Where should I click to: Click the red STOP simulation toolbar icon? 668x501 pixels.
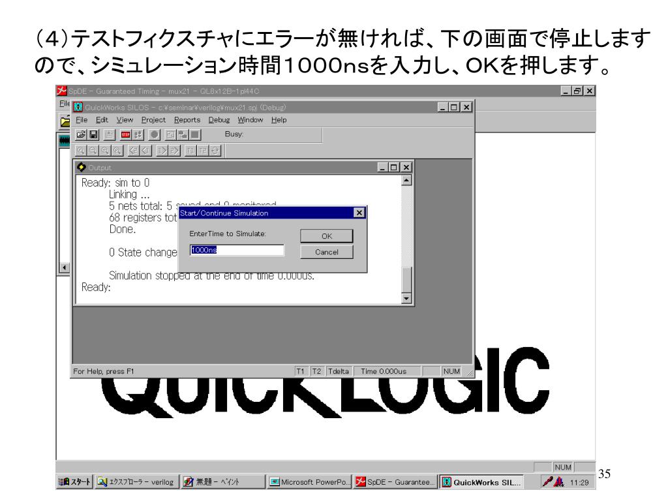(x=126, y=134)
